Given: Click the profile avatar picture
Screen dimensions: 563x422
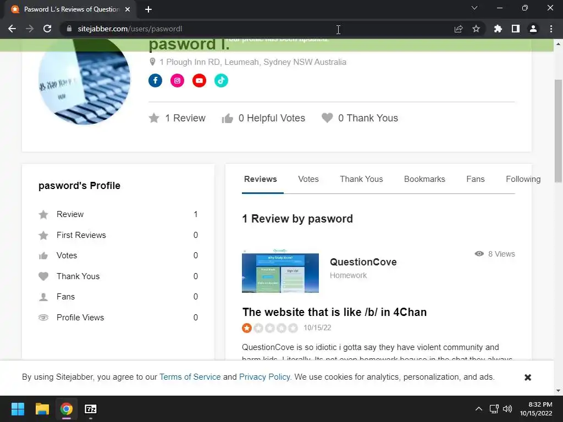Looking at the screenshot, I should 84,82.
